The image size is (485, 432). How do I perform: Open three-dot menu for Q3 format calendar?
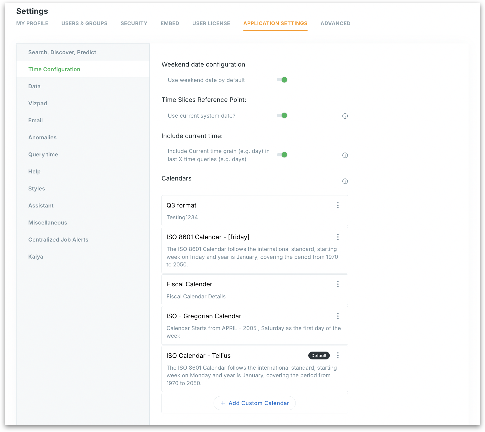338,205
